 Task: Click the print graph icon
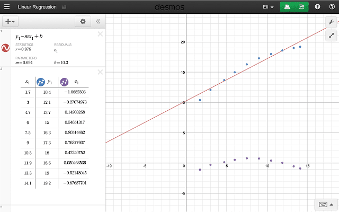(287, 7)
